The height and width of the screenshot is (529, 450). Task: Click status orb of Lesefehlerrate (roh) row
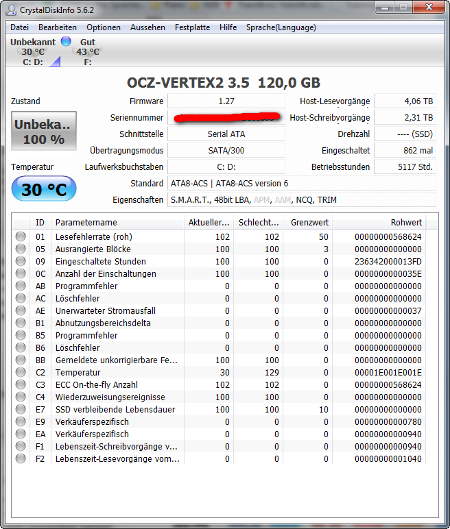(21, 236)
